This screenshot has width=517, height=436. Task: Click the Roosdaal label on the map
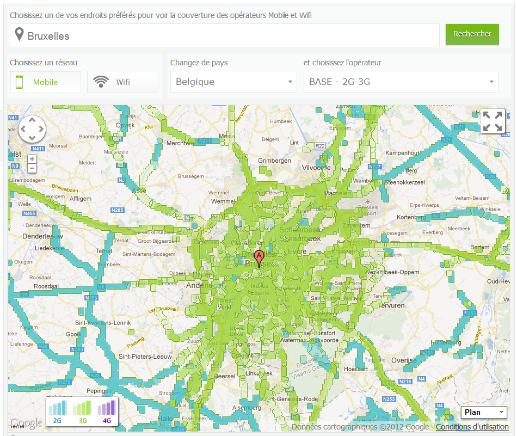click(x=46, y=286)
